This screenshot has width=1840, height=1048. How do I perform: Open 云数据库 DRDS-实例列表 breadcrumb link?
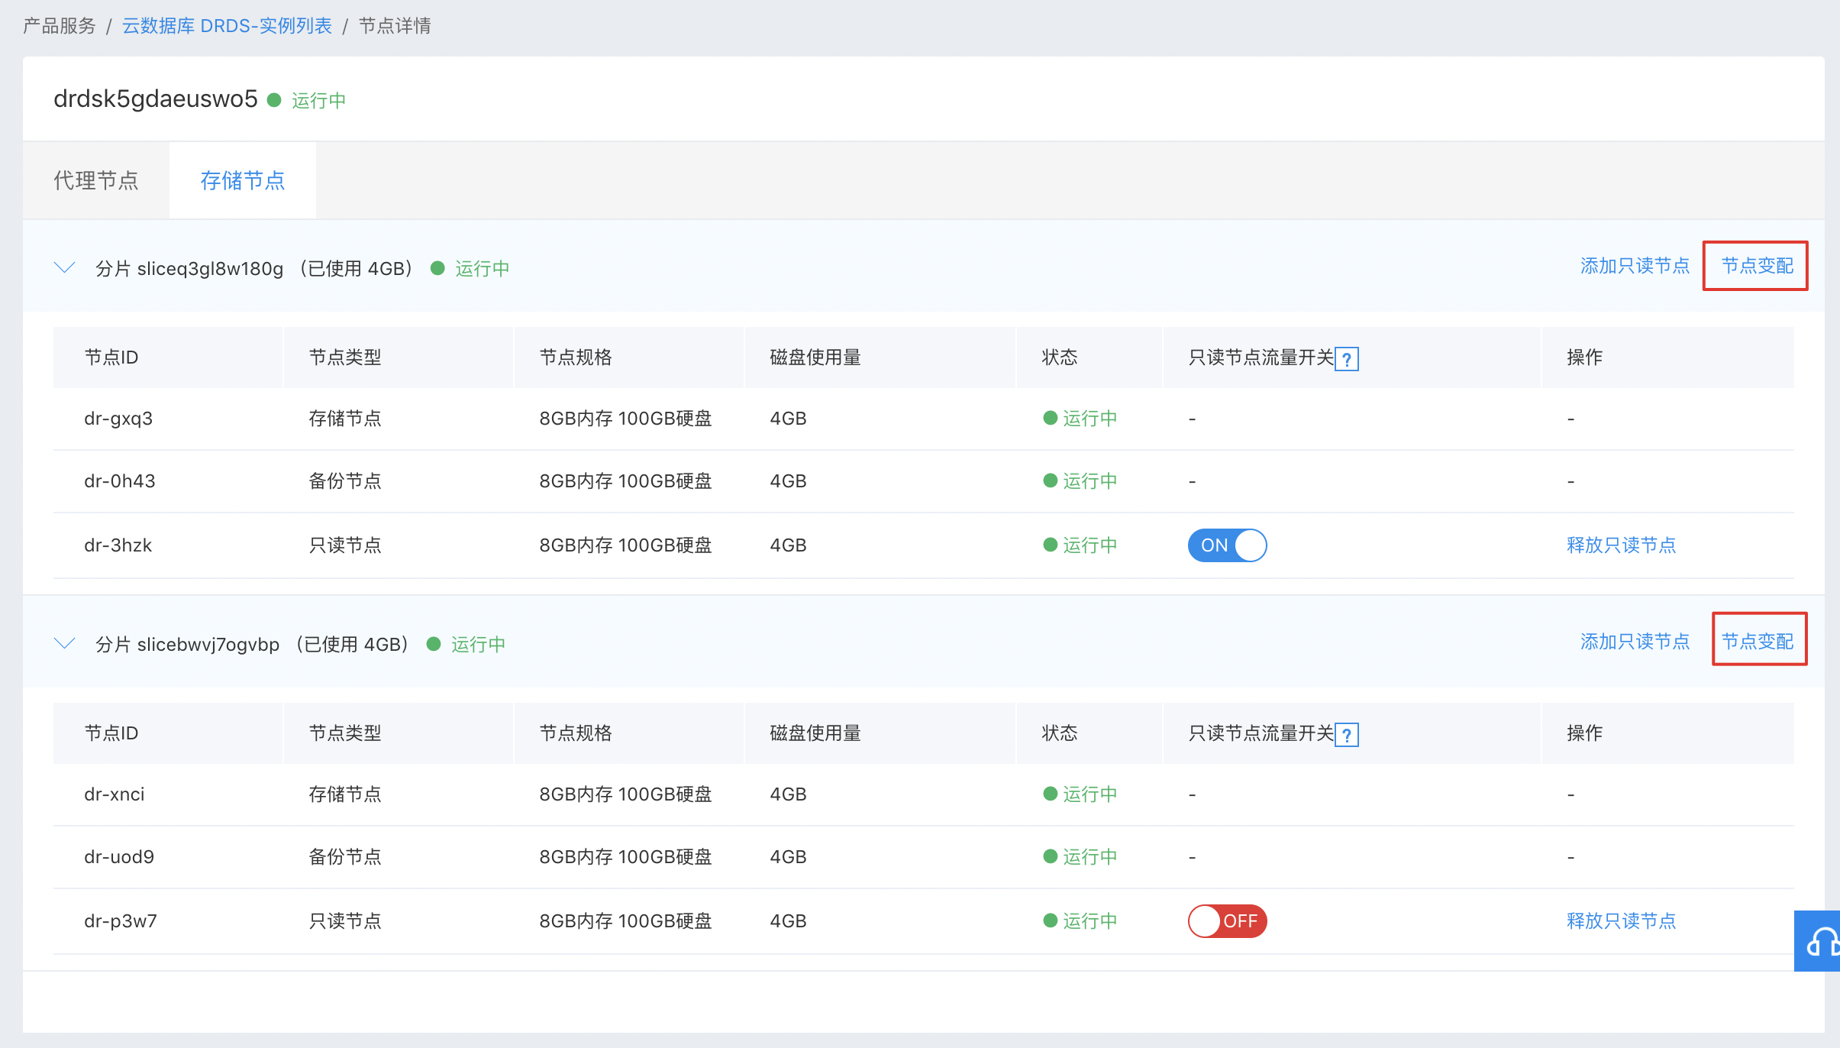point(227,26)
